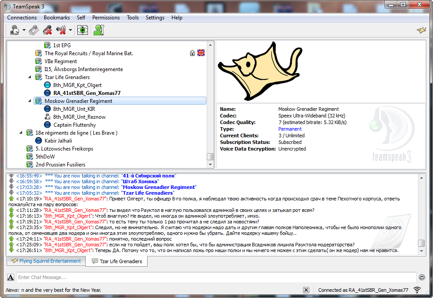Open the Connect to server toolbar icon
433x298 pixels.
[x=15, y=30]
